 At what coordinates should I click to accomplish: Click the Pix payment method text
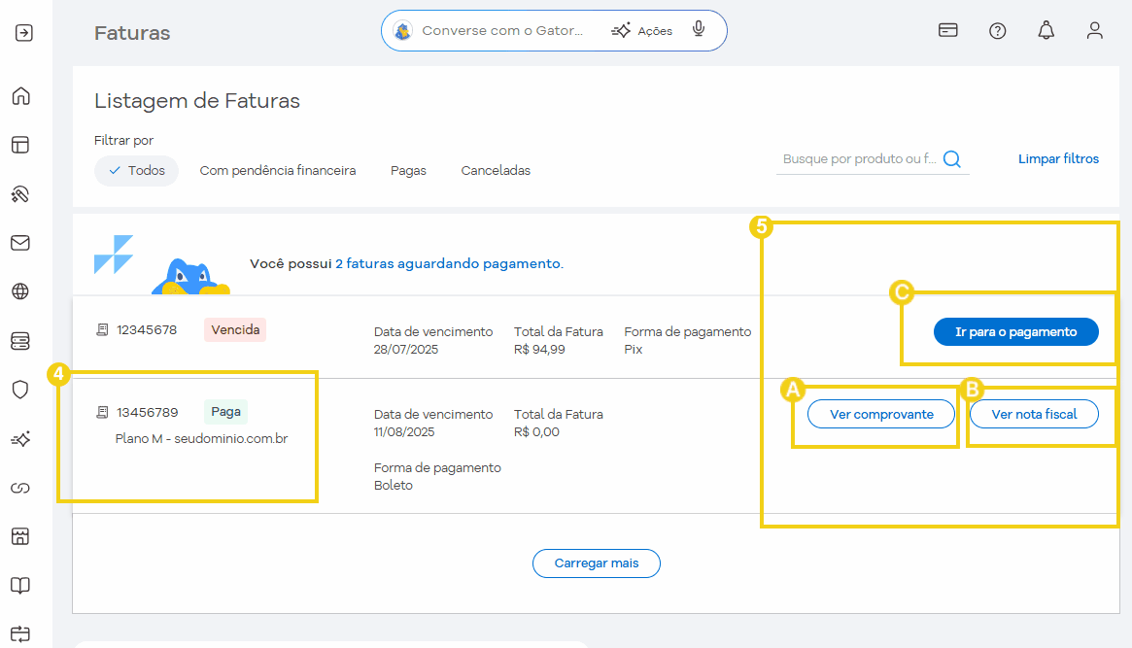pos(634,349)
